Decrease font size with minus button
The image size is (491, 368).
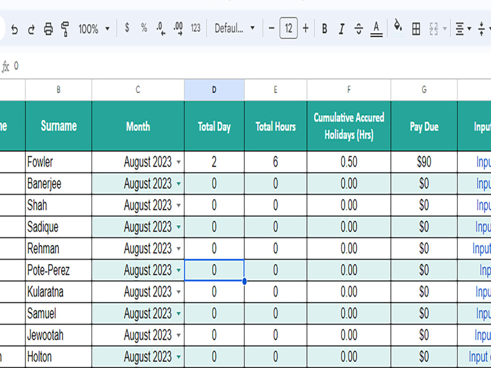pyautogui.click(x=272, y=28)
